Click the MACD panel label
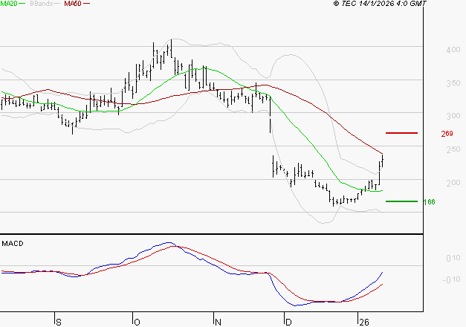This screenshot has width=466, height=327. (x=13, y=244)
